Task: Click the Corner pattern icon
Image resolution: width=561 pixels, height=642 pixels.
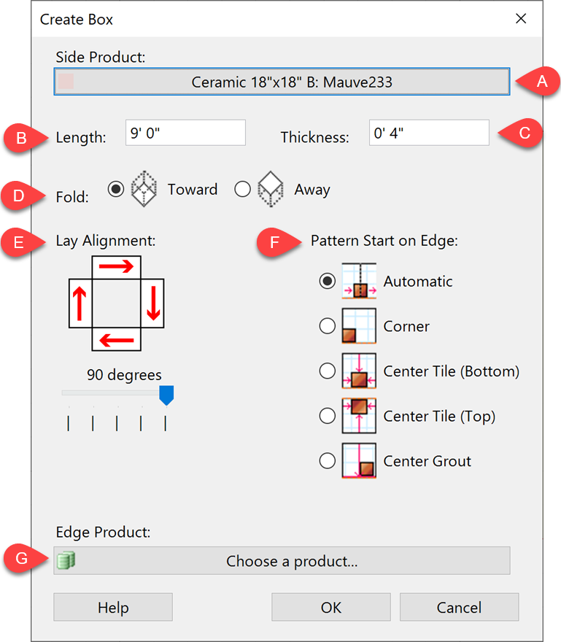Action: click(x=359, y=326)
